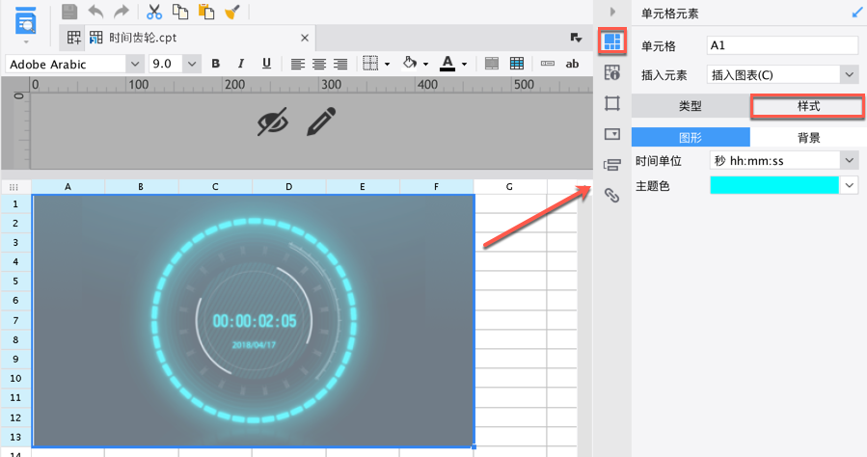The width and height of the screenshot is (867, 457).
Task: Click the 'ab' text format icon
Action: pyautogui.click(x=572, y=64)
